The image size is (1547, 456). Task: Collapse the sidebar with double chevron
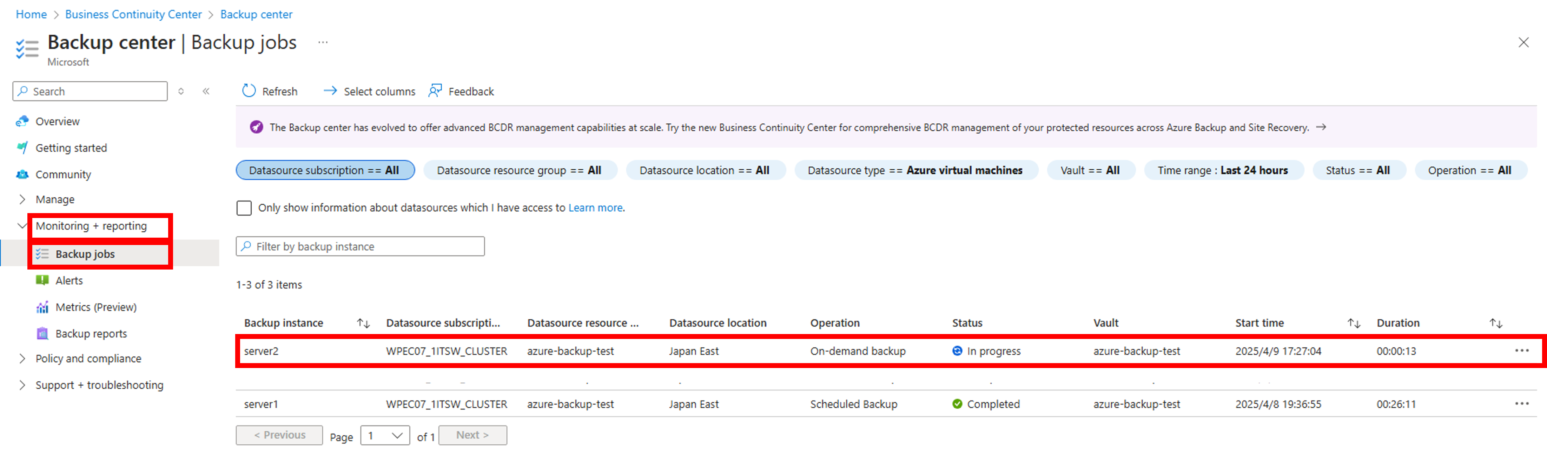pos(206,91)
